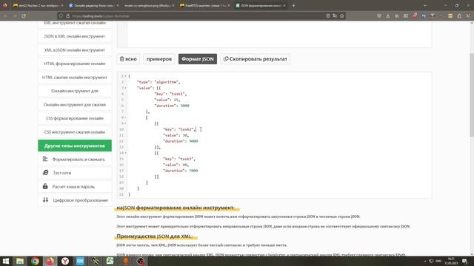Open the Pocket save icon in toolbar
The height and width of the screenshot is (266, 474).
(379, 16)
